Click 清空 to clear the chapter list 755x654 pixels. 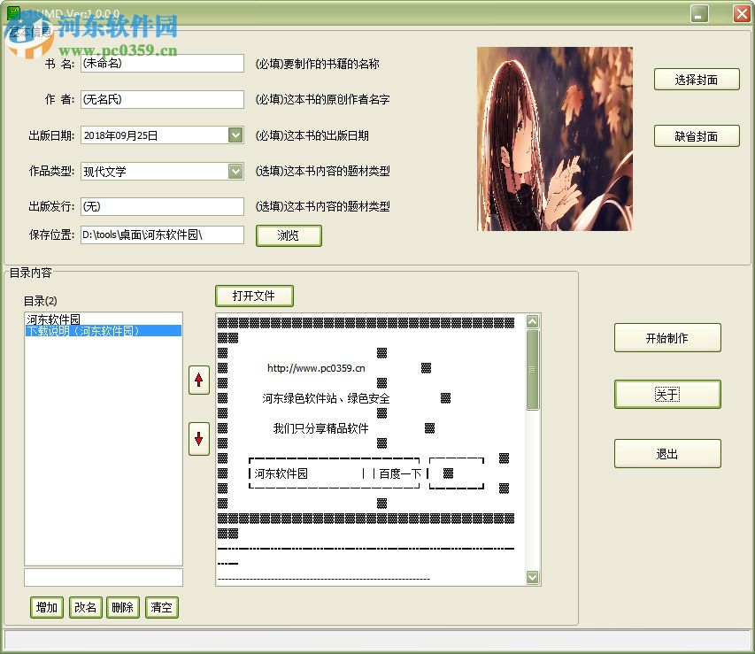click(x=161, y=607)
